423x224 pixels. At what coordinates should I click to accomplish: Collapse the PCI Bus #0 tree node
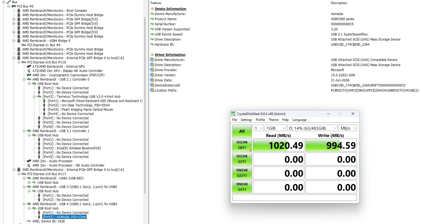click(x=9, y=6)
